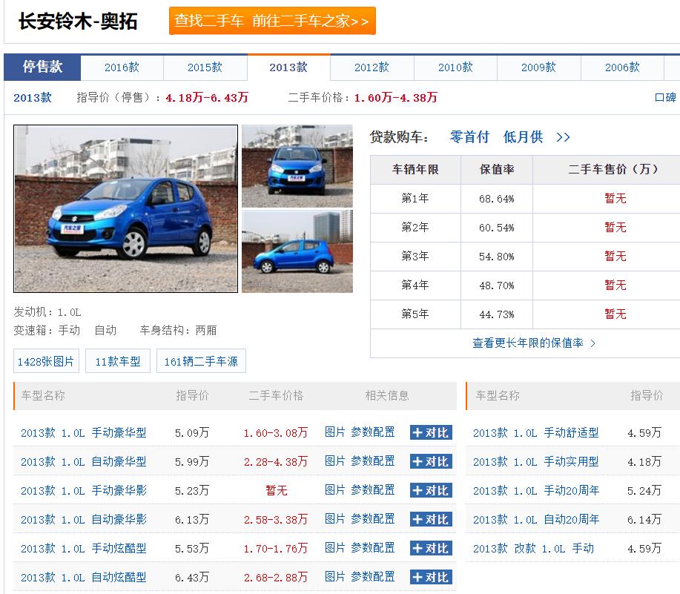Open 参数配置 for 手动豪华型
This screenshot has height=594, width=680.
[x=373, y=432]
